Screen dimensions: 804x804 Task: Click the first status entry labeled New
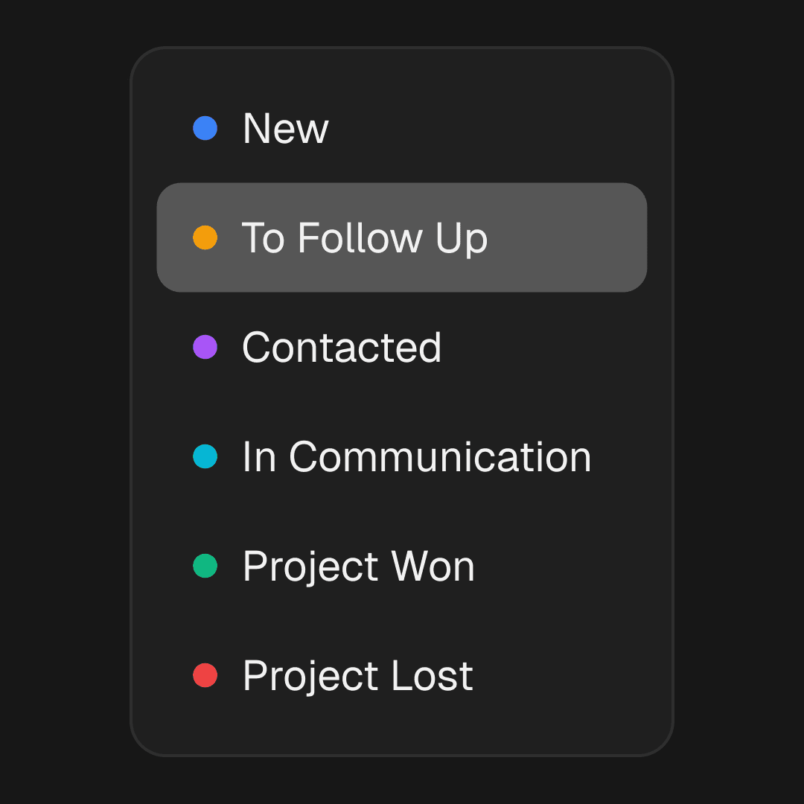click(x=286, y=129)
